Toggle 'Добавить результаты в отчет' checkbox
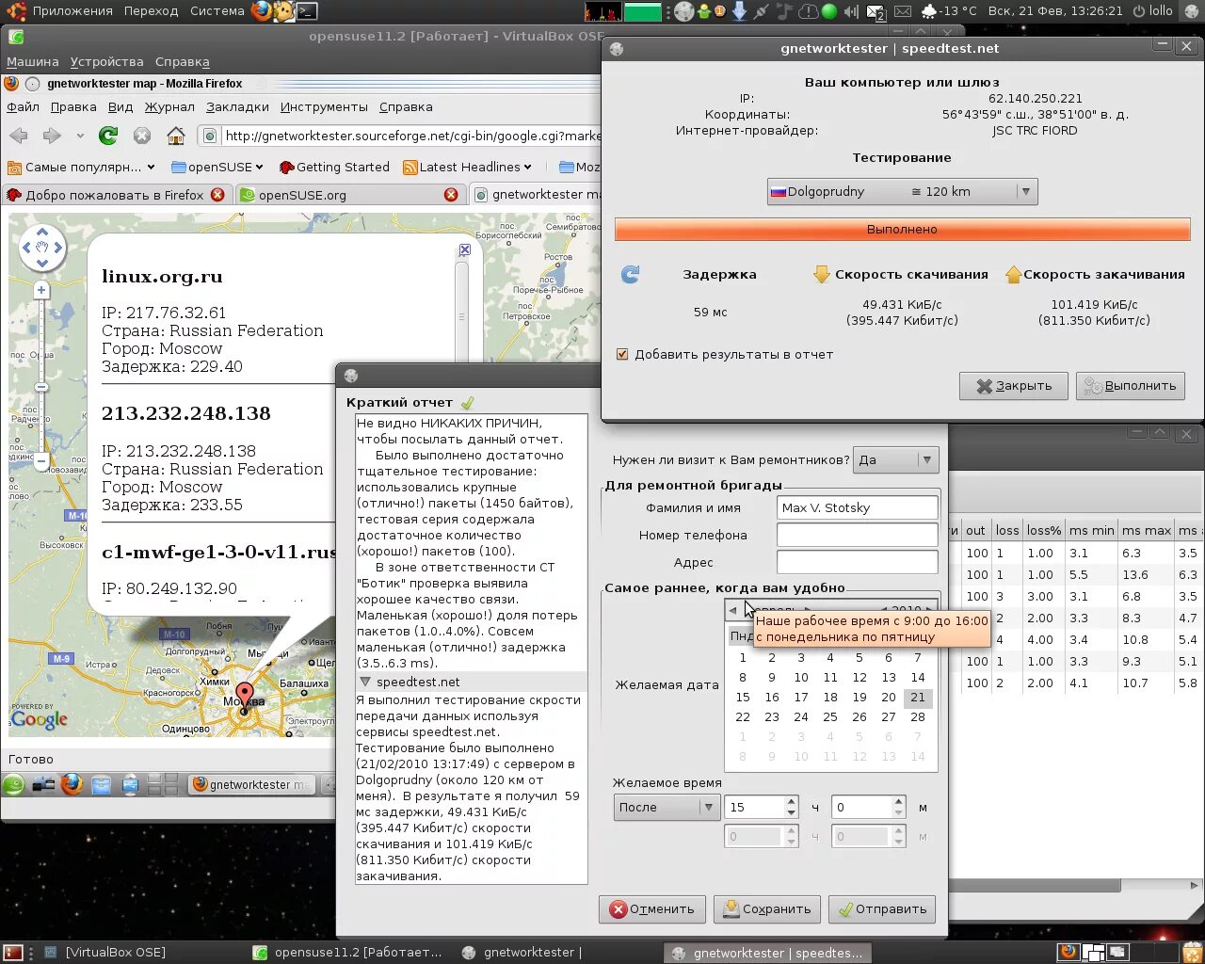Screen dimensions: 1205x964 pyautogui.click(x=622, y=354)
